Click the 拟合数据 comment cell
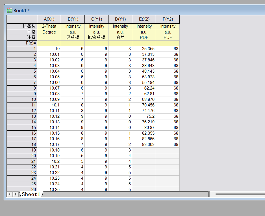265x216 pixels. (96, 37)
